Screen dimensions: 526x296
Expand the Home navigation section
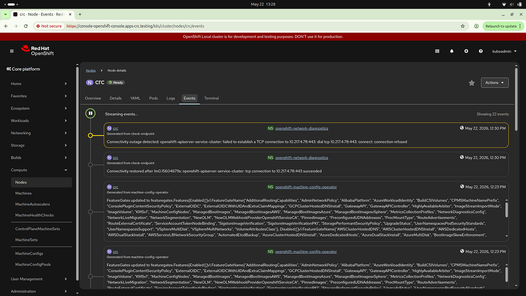(x=39, y=84)
